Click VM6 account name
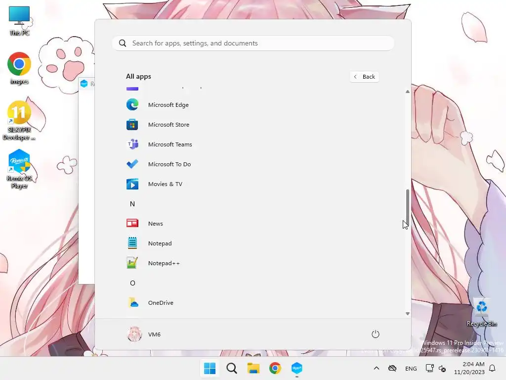 click(154, 334)
